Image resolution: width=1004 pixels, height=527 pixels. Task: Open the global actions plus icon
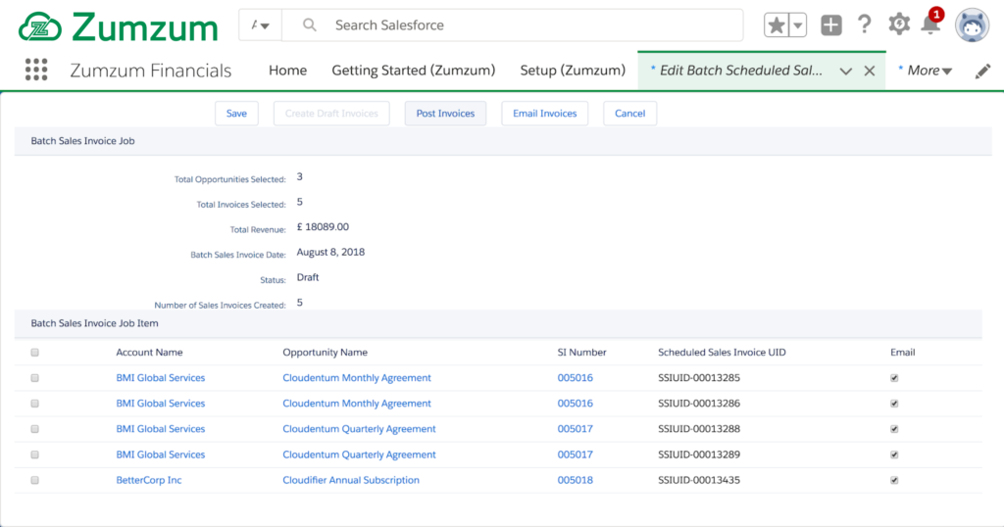[x=831, y=25]
